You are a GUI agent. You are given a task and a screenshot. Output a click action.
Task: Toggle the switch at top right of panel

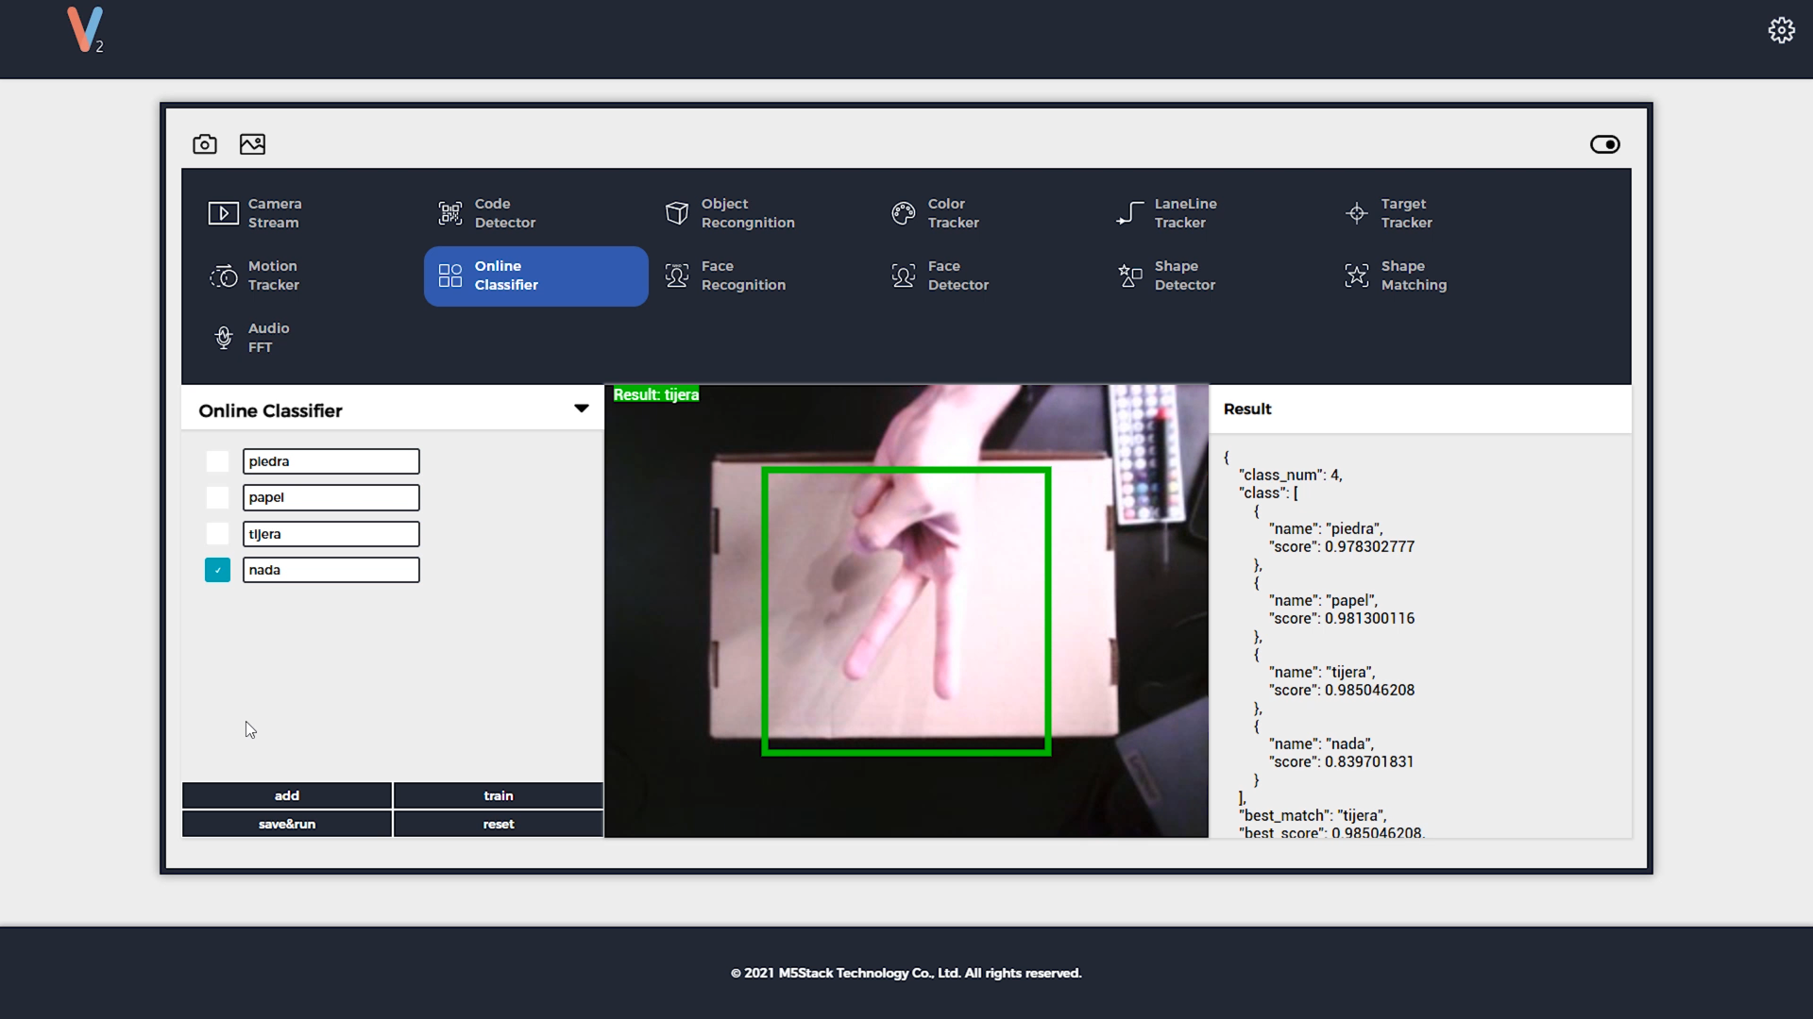(1604, 144)
